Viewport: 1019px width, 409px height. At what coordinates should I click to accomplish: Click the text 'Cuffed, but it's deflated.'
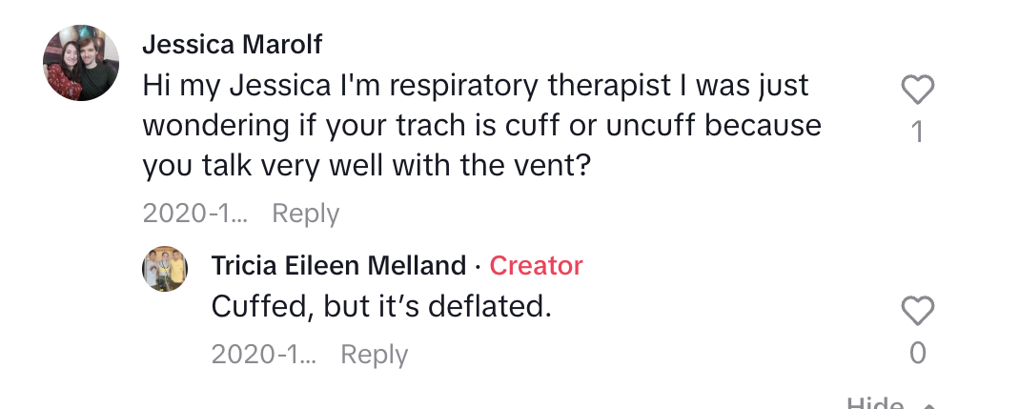pos(381,307)
